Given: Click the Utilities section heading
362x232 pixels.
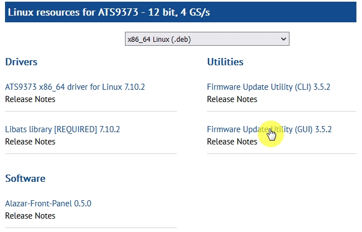Looking at the screenshot, I should point(225,62).
